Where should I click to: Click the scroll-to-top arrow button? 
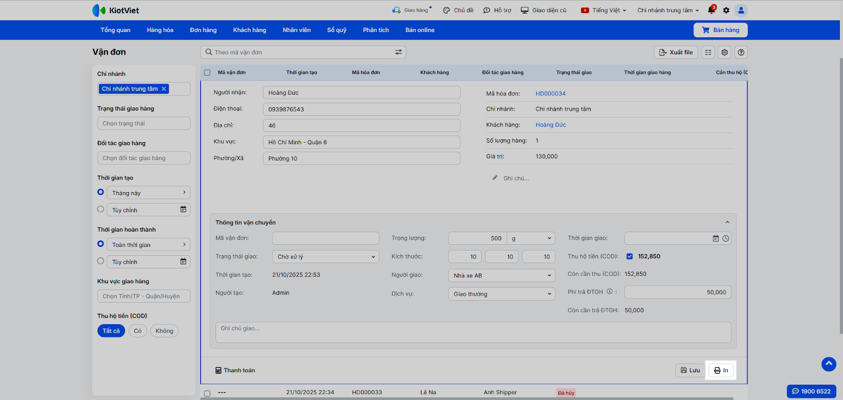point(828,364)
